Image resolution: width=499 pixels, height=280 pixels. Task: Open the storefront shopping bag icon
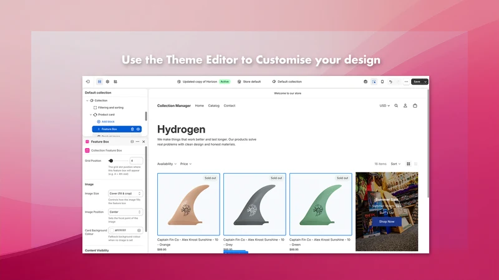(x=415, y=106)
